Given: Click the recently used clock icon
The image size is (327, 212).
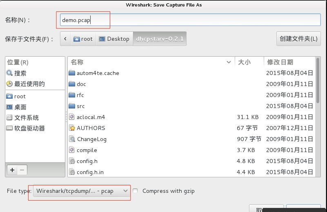Looking at the screenshot, I should tap(9, 84).
